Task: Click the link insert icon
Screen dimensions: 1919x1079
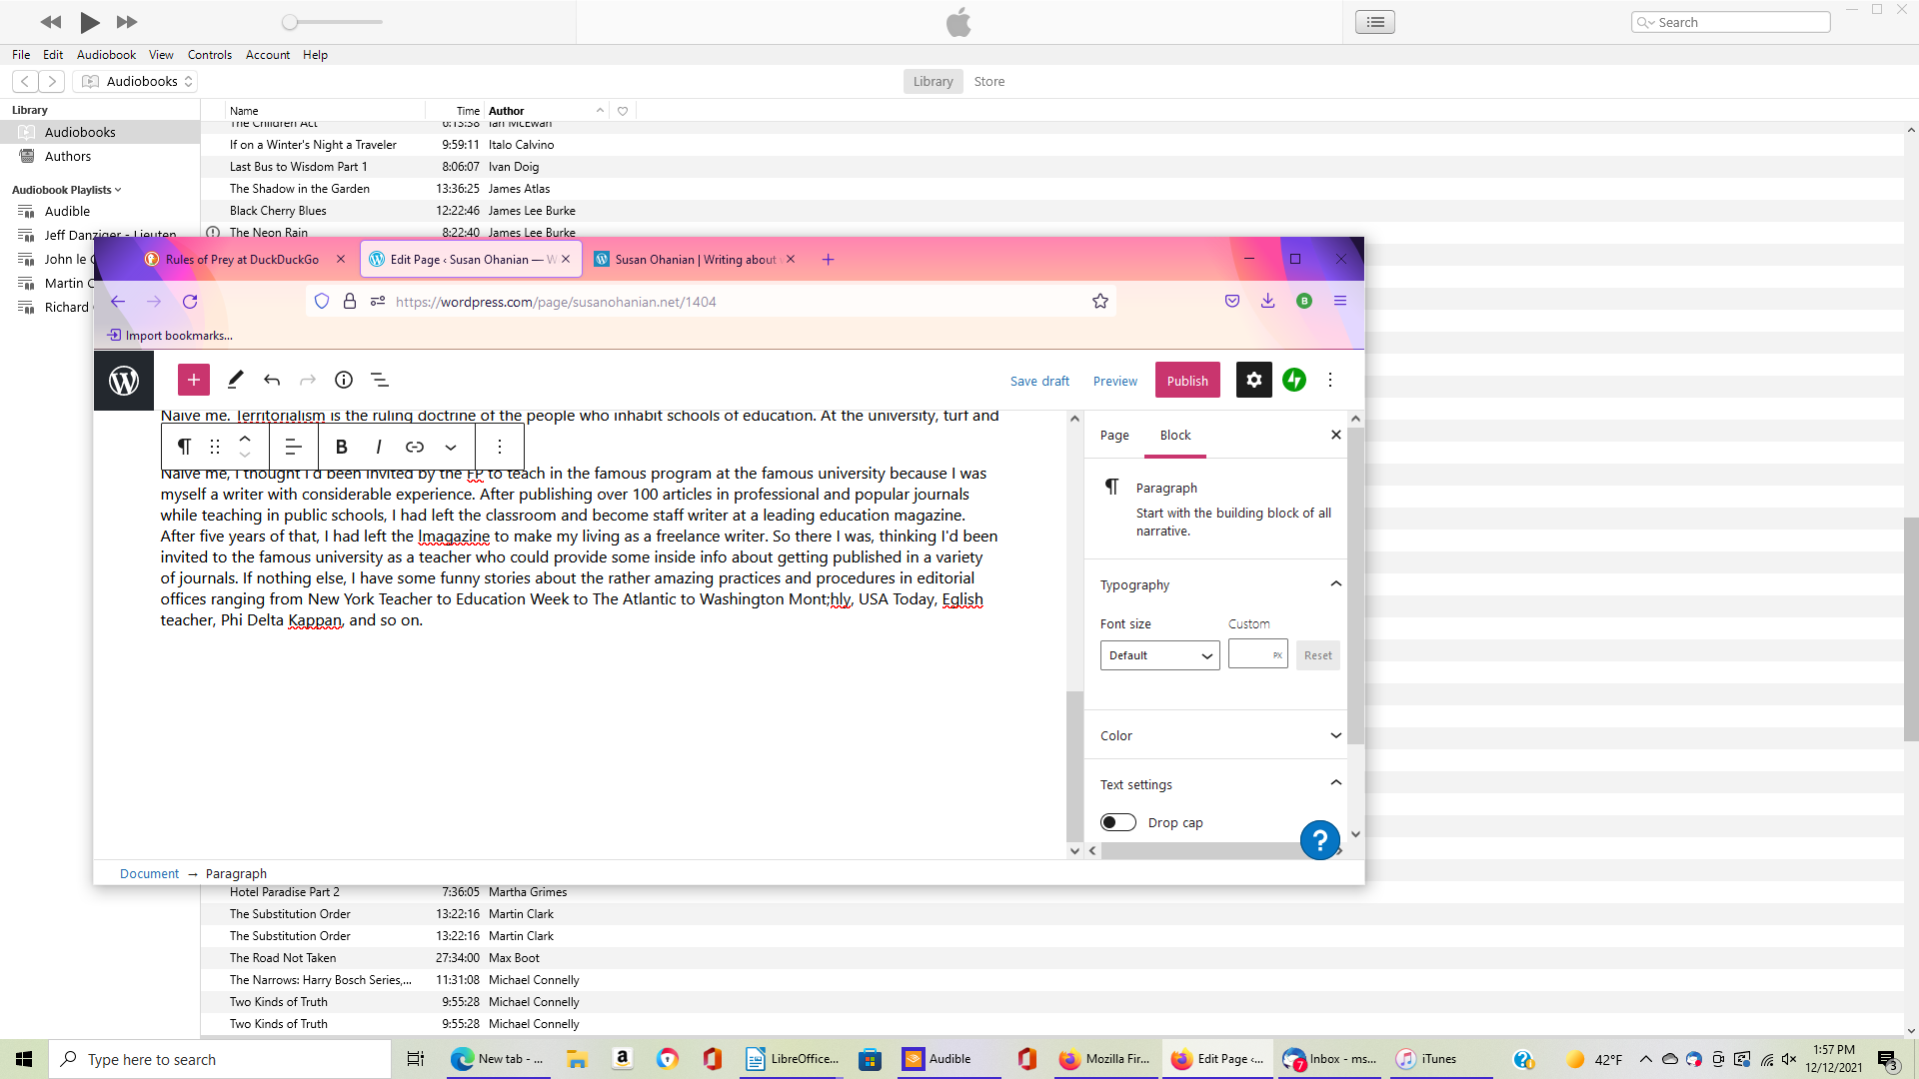Action: [415, 447]
